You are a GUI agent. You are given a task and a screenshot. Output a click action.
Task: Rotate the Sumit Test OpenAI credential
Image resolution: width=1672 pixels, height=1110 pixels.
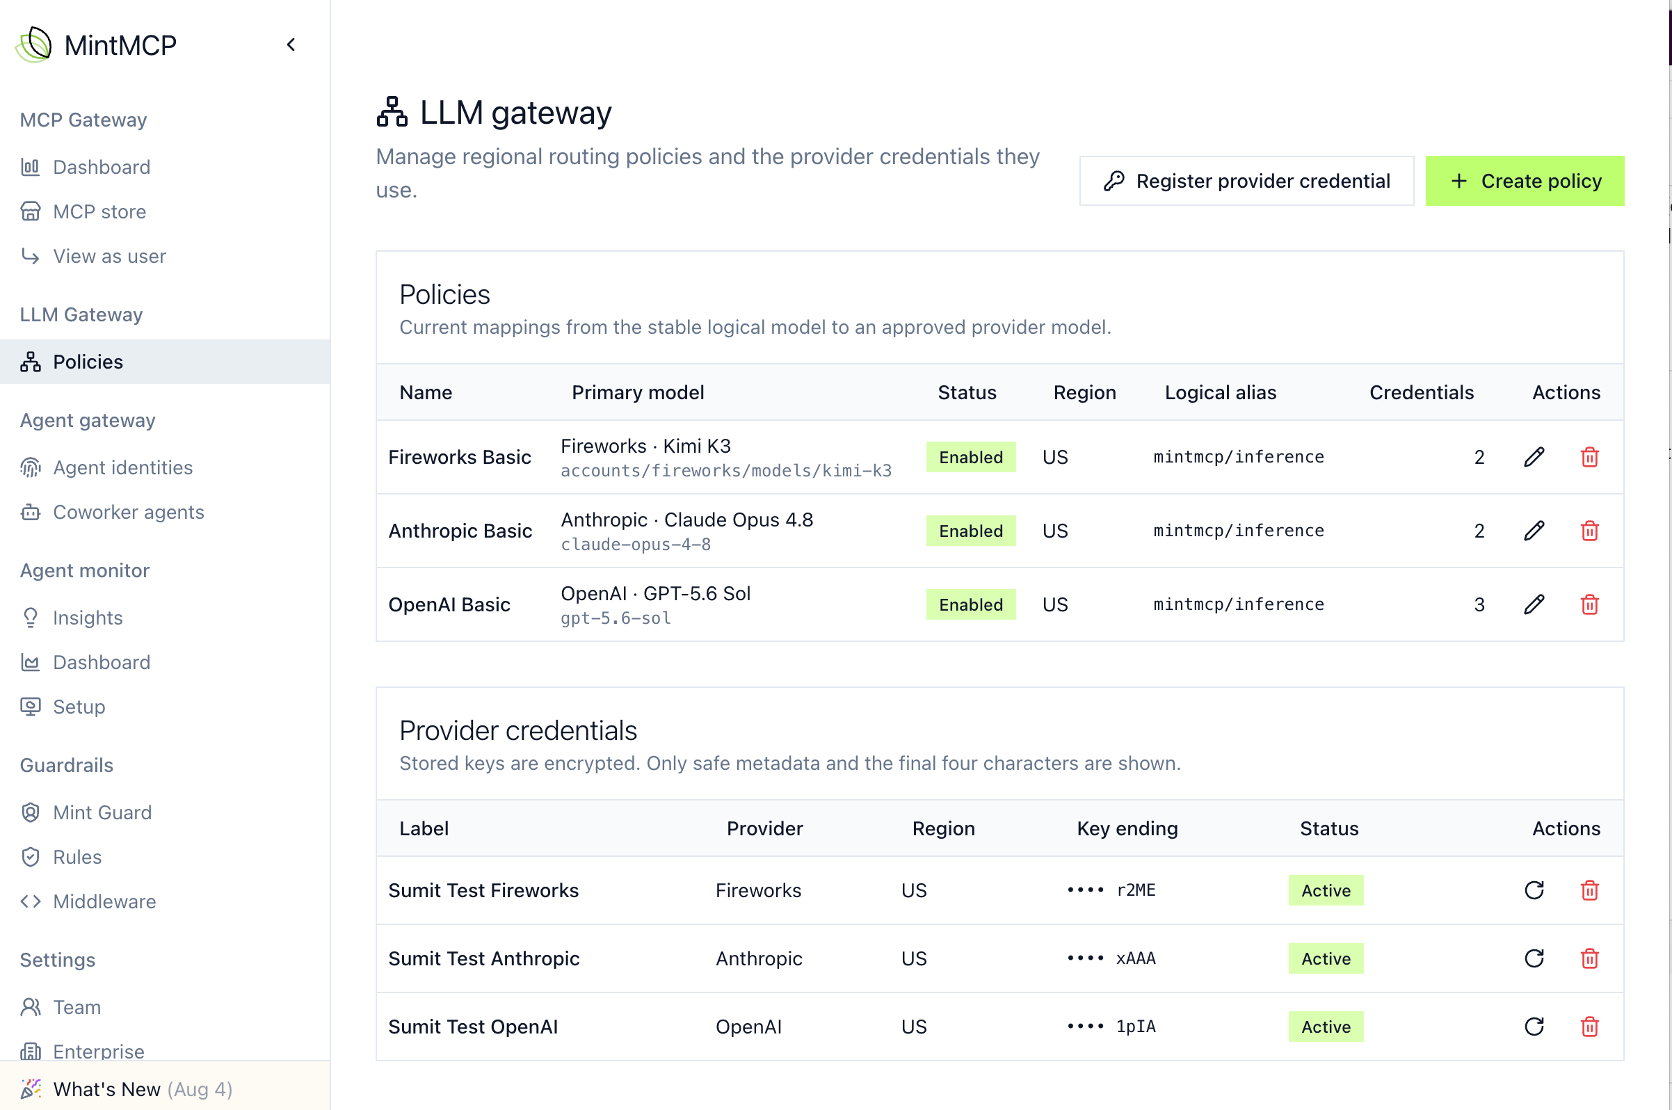(x=1534, y=1027)
